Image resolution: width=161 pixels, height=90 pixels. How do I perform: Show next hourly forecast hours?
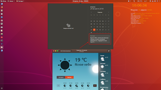coord(95,85)
